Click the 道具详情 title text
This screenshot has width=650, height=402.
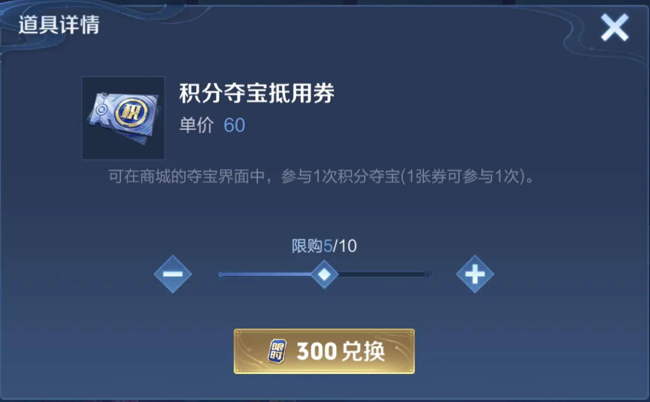59,24
